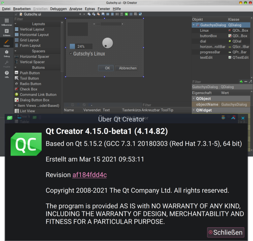The width and height of the screenshot is (253, 241).
Task: Collapse the Layouts widget category
Action: (x=16, y=24)
